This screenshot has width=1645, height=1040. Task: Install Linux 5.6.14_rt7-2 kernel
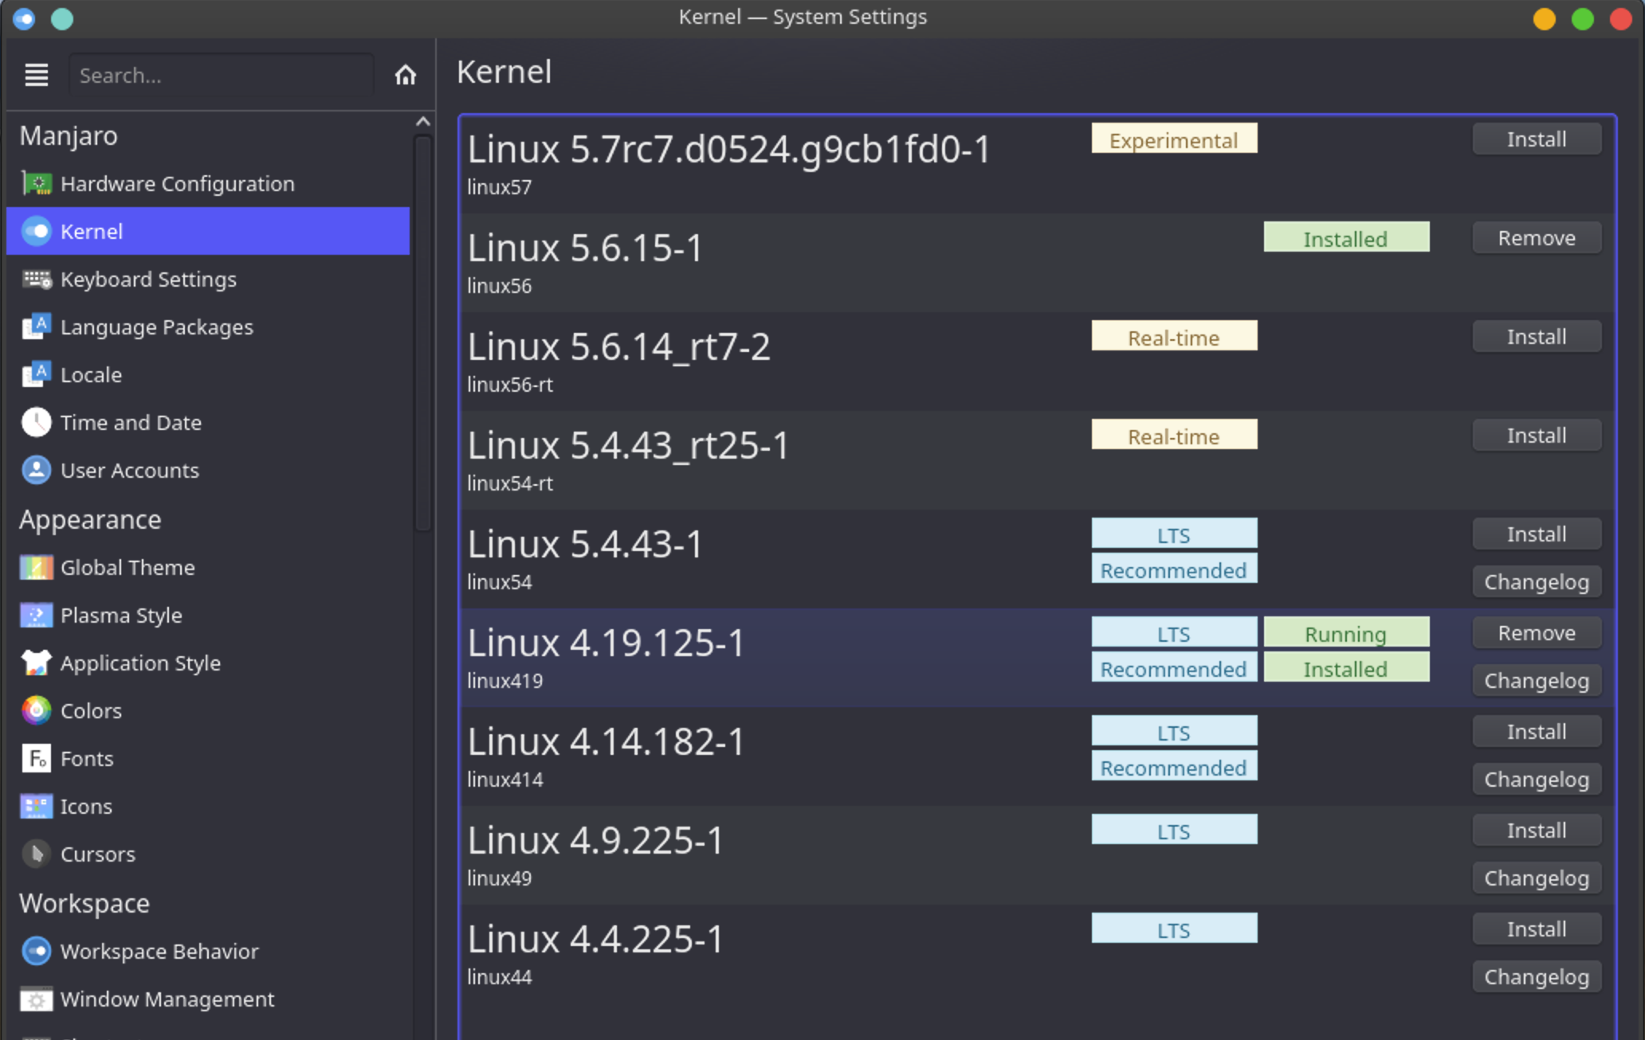(x=1537, y=337)
